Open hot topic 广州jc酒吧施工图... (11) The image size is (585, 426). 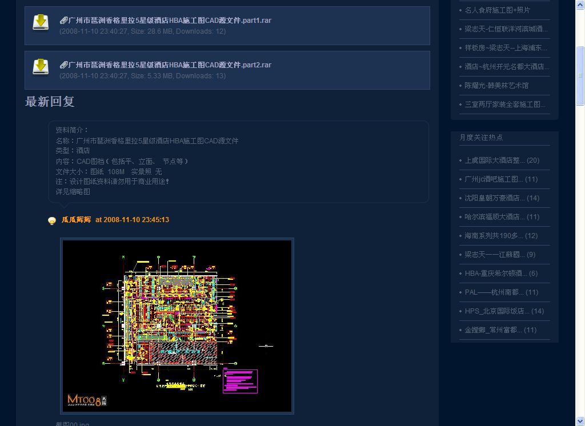point(501,179)
